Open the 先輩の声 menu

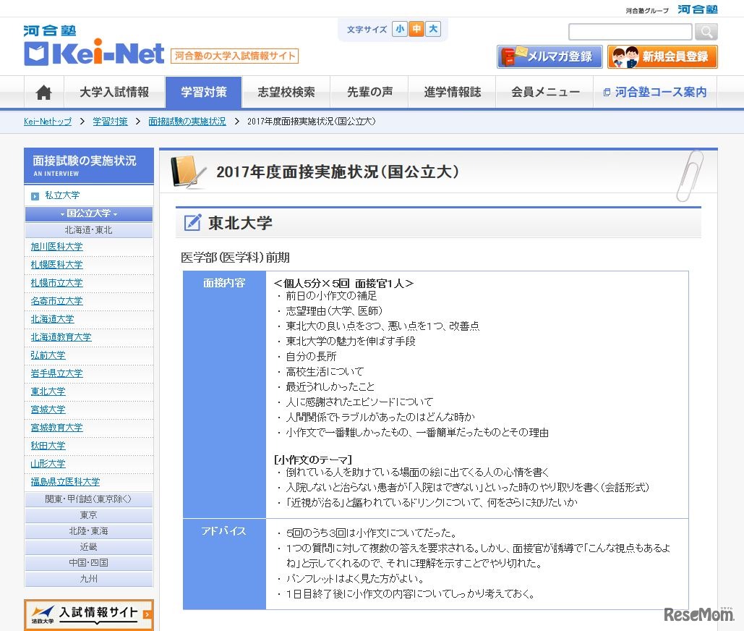click(x=369, y=92)
